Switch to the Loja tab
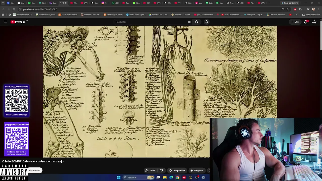The image size is (322, 181). (x=21, y=3)
